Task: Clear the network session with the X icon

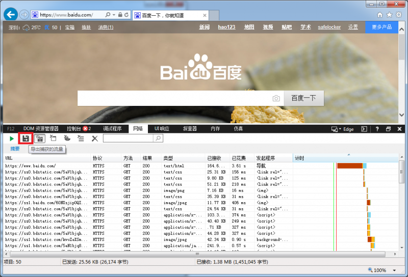Action: click(95, 138)
